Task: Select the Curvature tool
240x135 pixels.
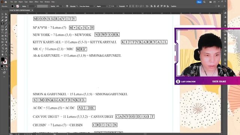Action: (6, 20)
